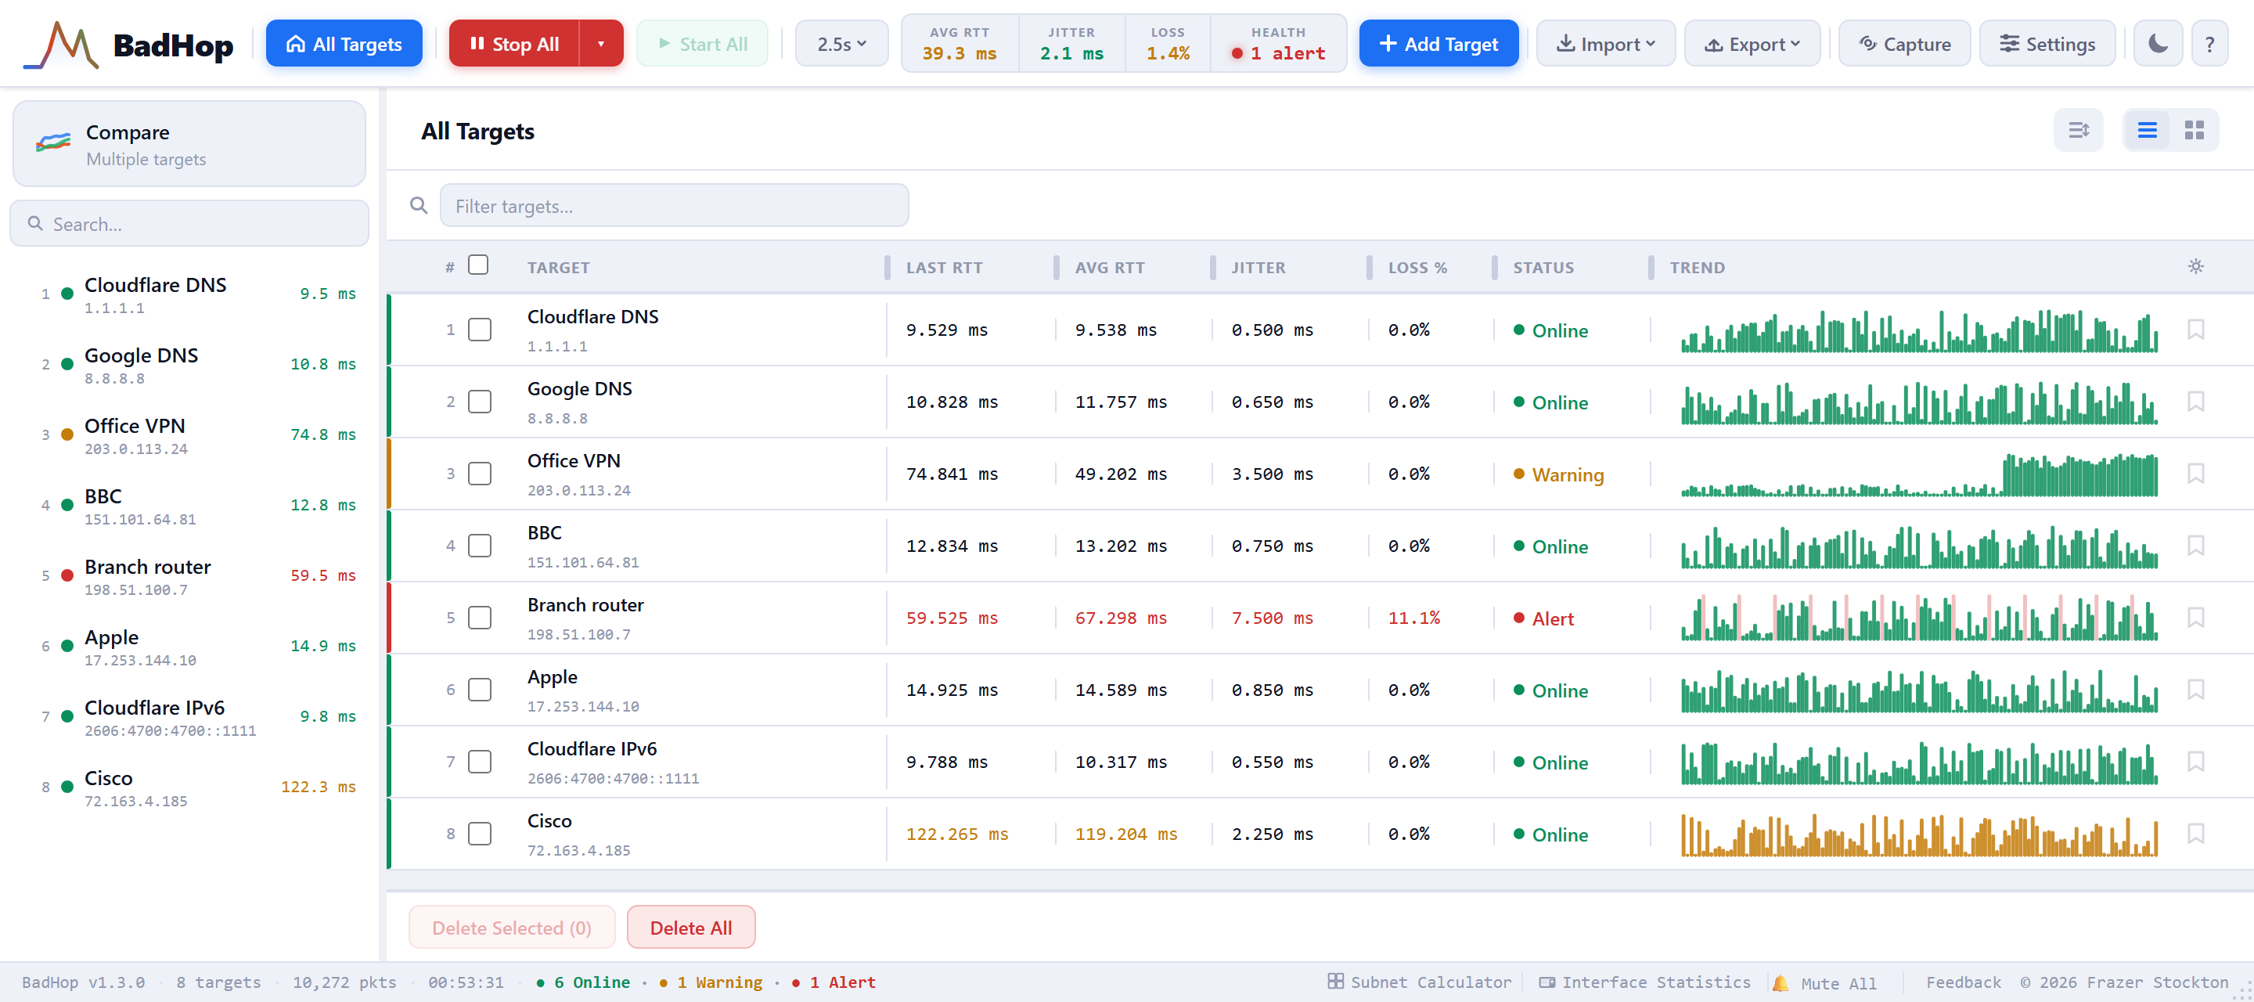Sort by TARGET column header
Screen dimensions: 2254x1002
tap(558, 268)
